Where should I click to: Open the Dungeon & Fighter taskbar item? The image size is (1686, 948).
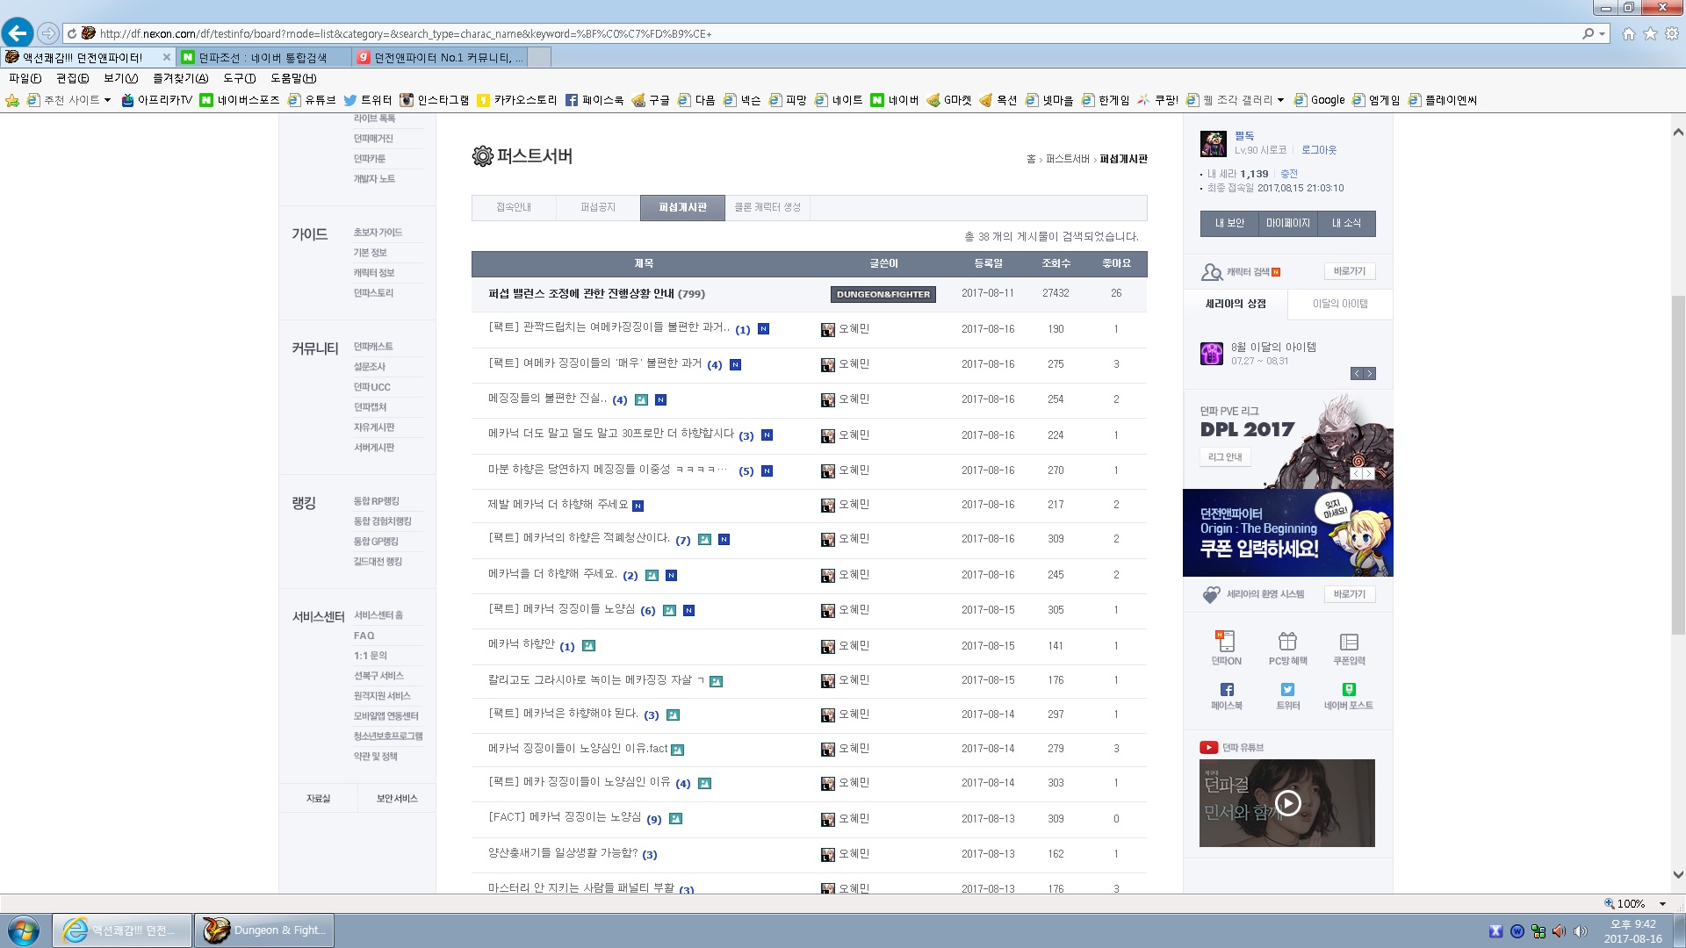tap(264, 930)
